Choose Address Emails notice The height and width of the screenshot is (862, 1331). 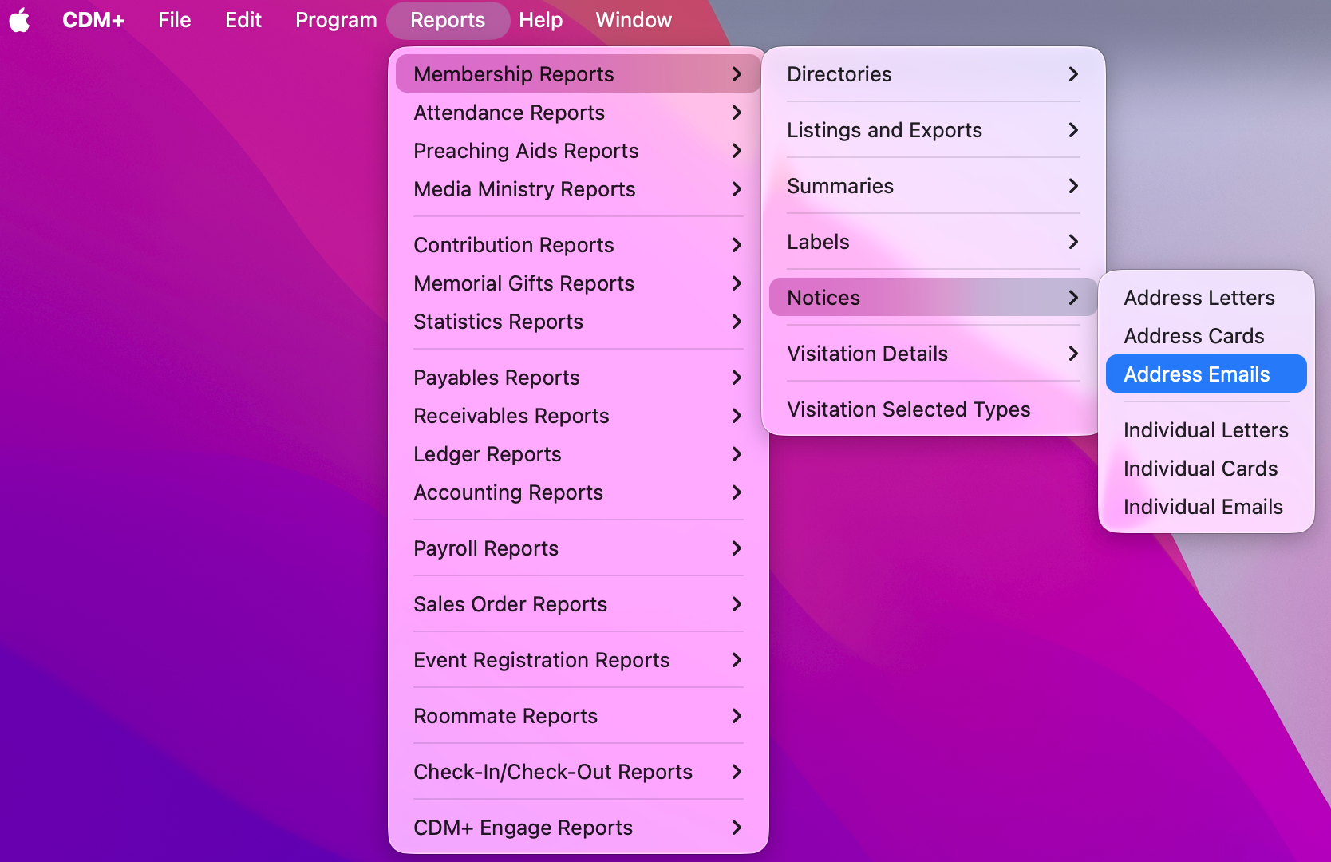1207,374
